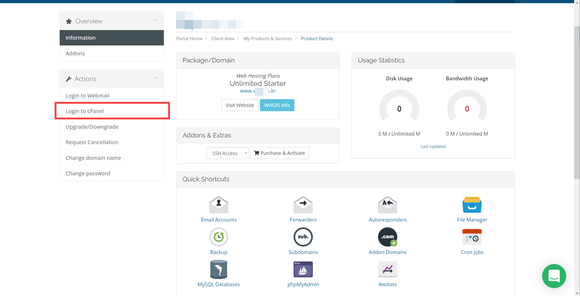Viewport: 580px width, 296px height.
Task: Open the Awstats chart icon
Action: pyautogui.click(x=387, y=269)
